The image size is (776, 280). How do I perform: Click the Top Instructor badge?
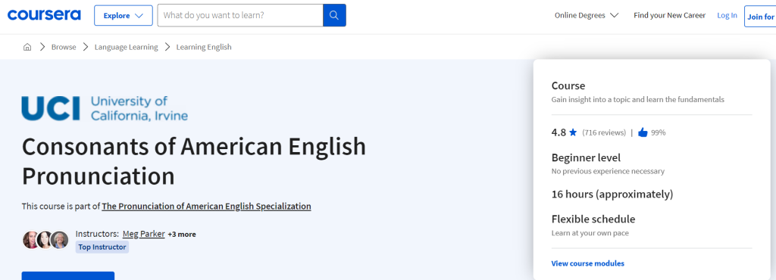(102, 247)
